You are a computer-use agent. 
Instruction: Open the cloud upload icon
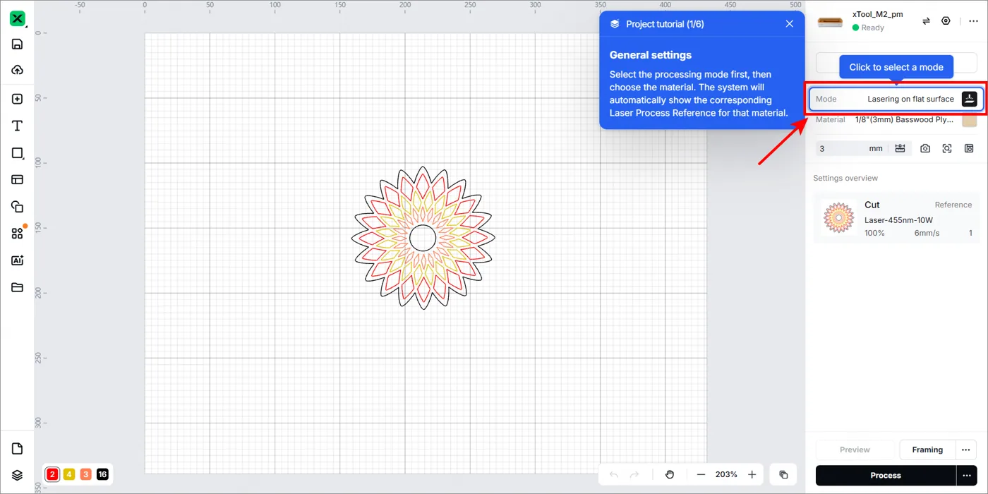18,70
